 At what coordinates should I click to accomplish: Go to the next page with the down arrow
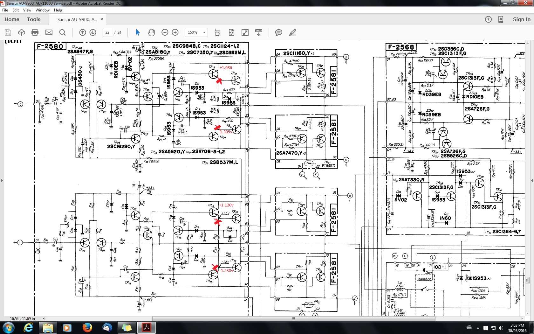[x=93, y=32]
